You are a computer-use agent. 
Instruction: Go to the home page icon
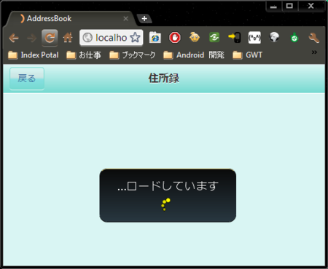(x=68, y=38)
